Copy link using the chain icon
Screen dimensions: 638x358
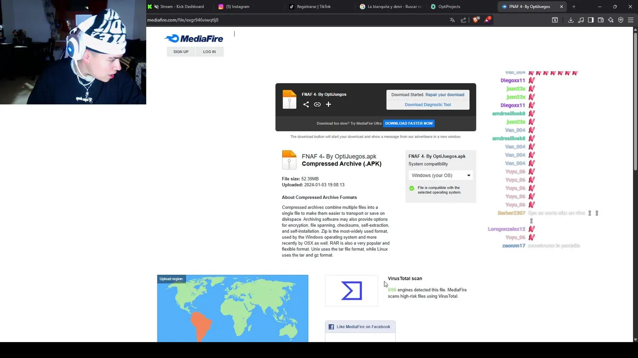tap(317, 104)
